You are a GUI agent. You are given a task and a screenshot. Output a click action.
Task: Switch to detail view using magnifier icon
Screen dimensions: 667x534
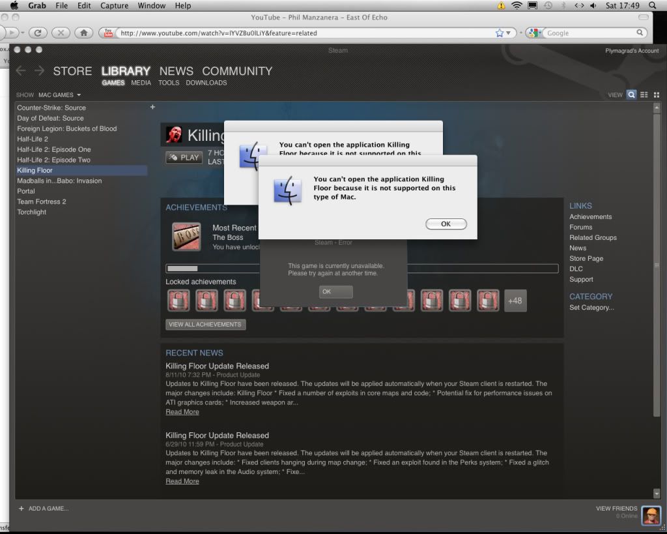[x=631, y=95]
